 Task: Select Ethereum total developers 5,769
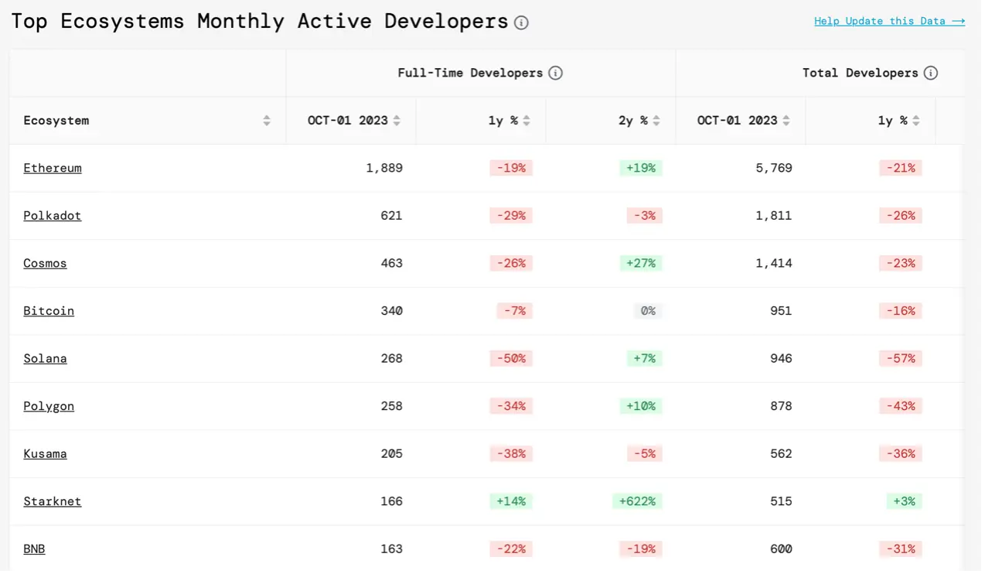[774, 168]
